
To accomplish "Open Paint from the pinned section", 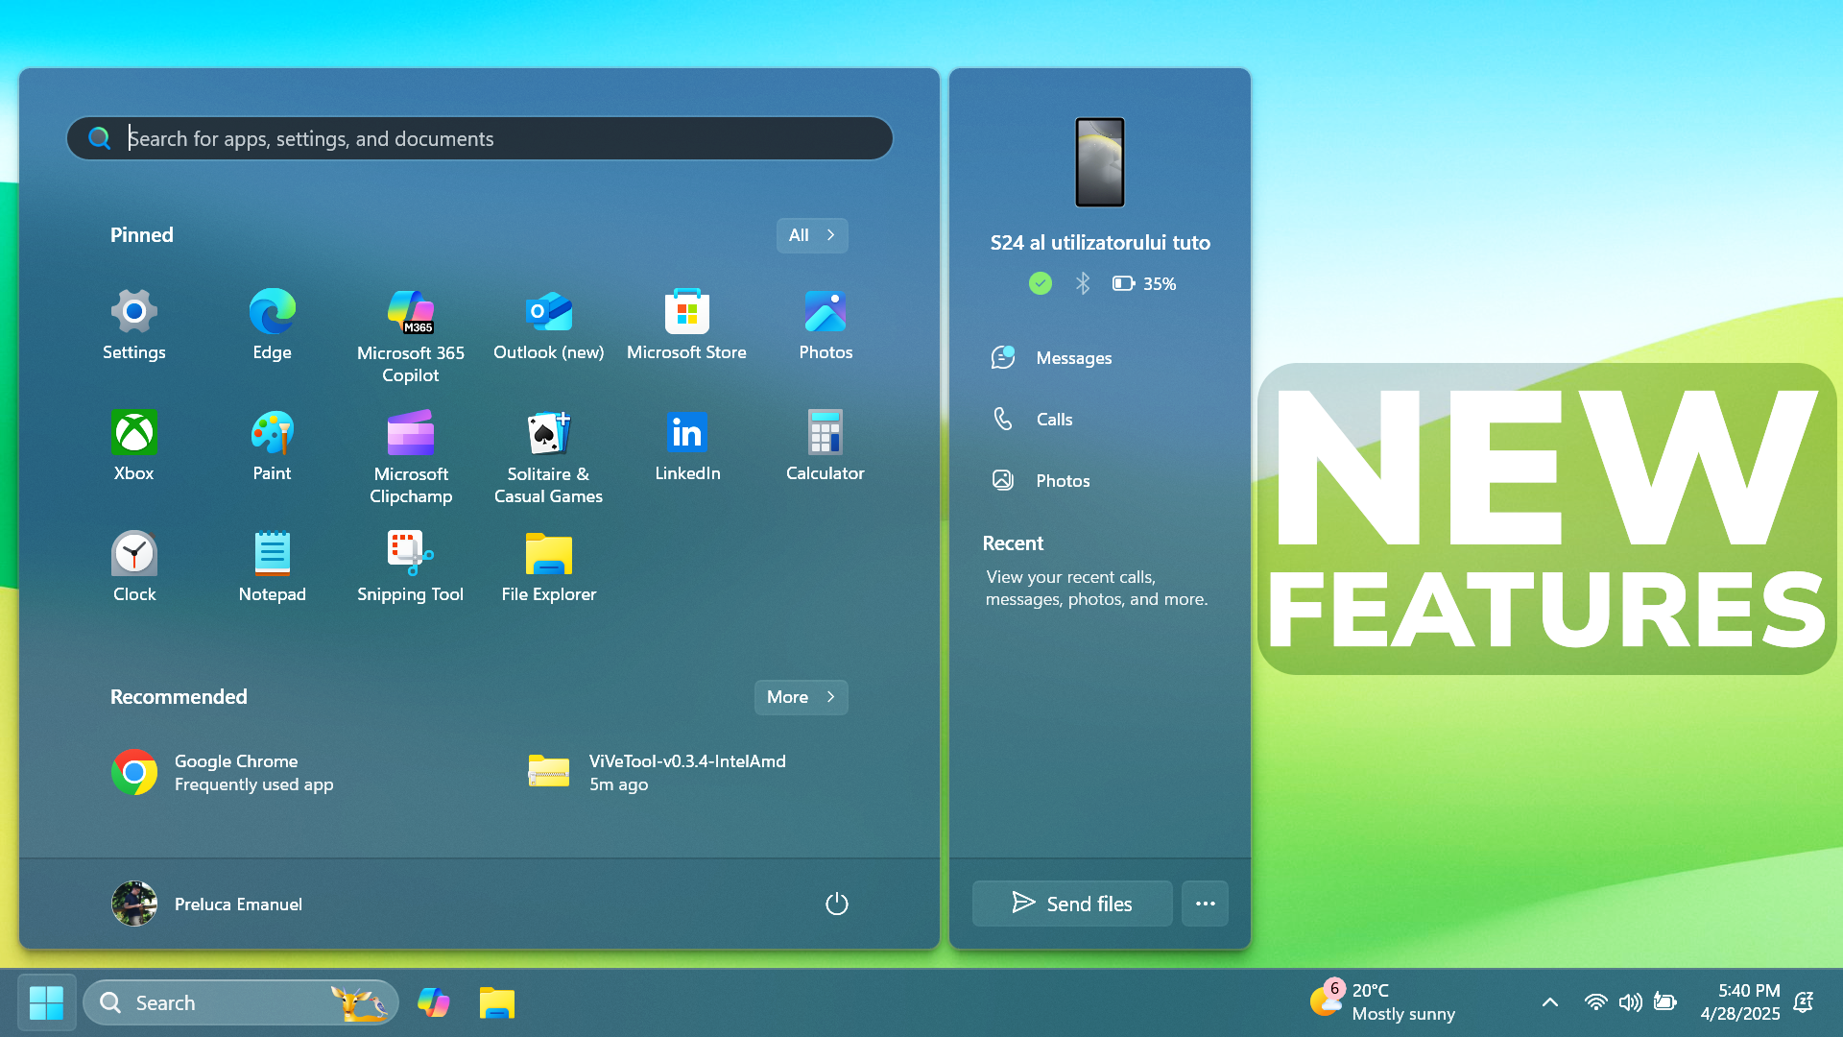I will 272,445.
